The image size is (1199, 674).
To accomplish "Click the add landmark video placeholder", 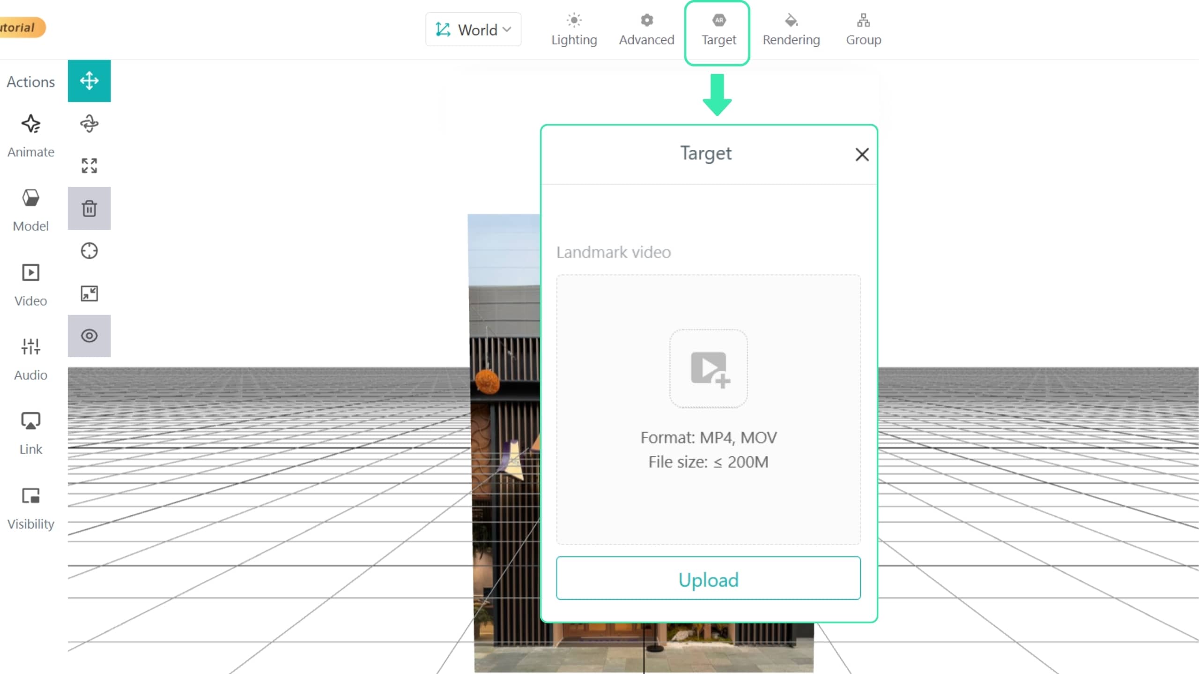I will (x=708, y=368).
